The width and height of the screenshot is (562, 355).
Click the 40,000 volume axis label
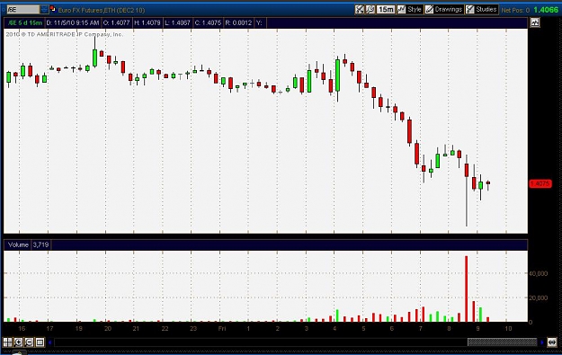[x=539, y=274]
